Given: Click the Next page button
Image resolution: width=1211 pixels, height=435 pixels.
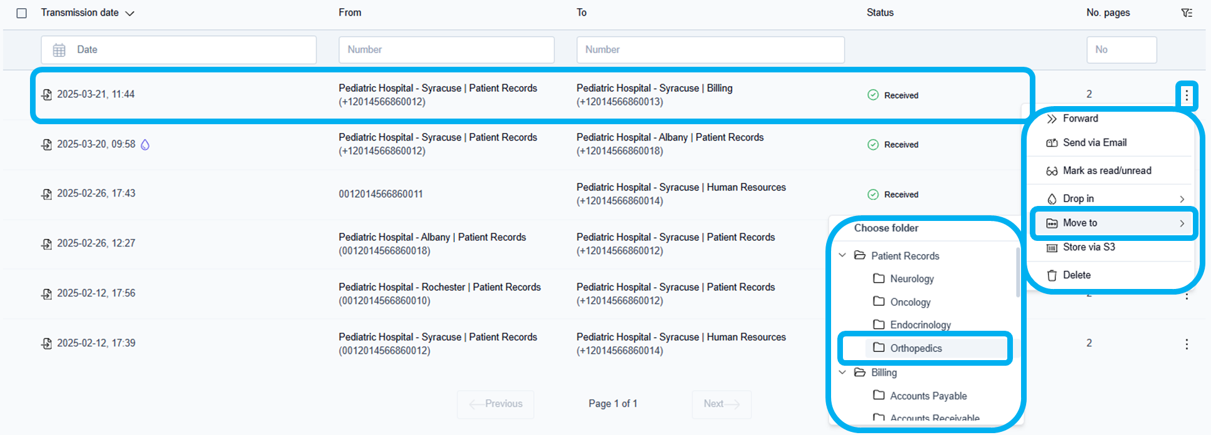Looking at the screenshot, I should [721, 404].
